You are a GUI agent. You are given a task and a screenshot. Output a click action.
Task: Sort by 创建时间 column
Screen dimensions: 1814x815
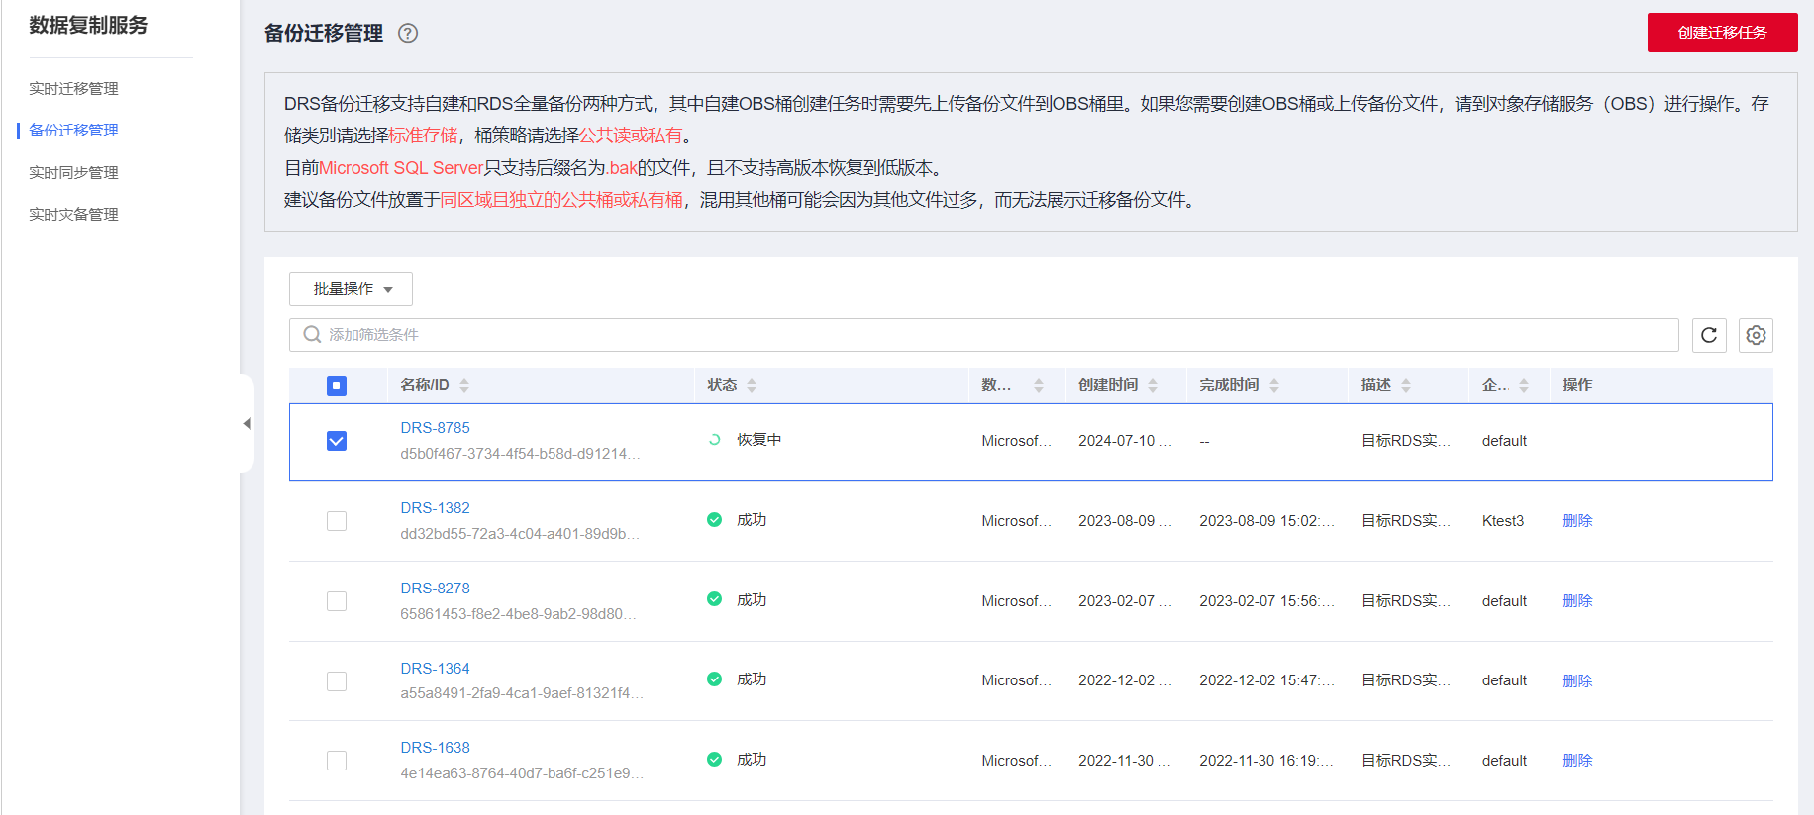tap(1153, 385)
